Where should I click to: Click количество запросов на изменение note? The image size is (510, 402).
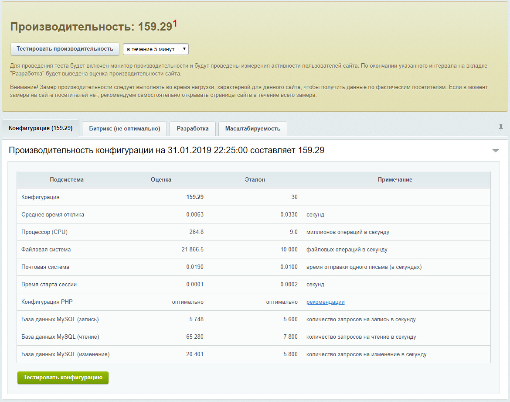367,354
